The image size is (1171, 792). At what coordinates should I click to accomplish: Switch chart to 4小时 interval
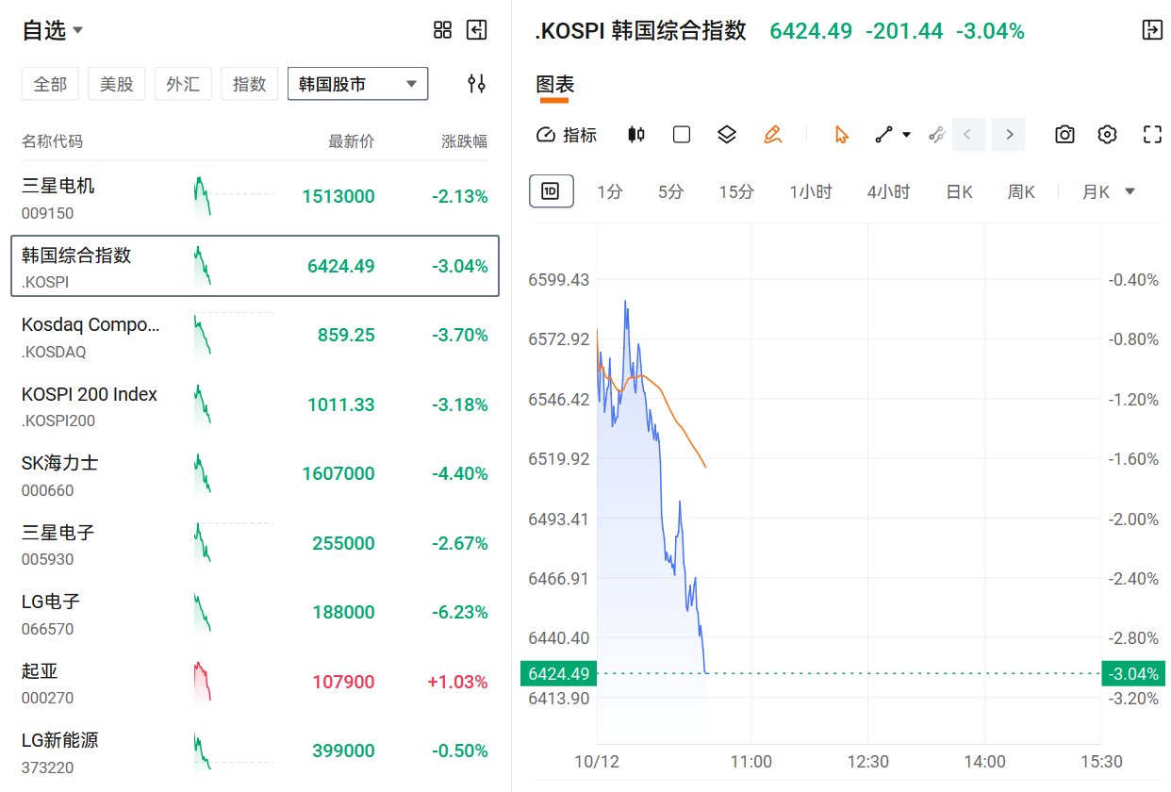coord(889,192)
